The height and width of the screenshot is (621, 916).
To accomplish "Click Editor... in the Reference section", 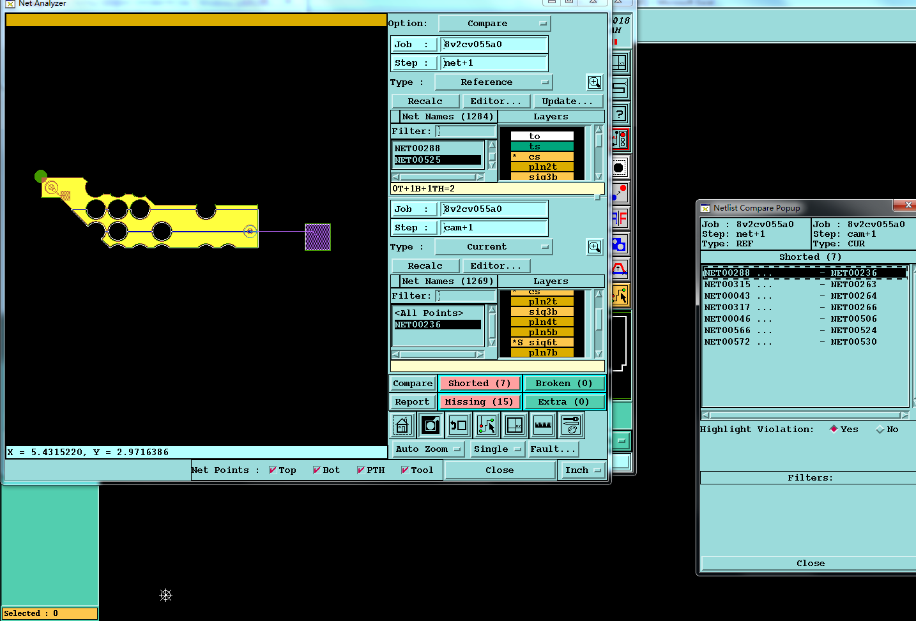I will click(x=496, y=101).
